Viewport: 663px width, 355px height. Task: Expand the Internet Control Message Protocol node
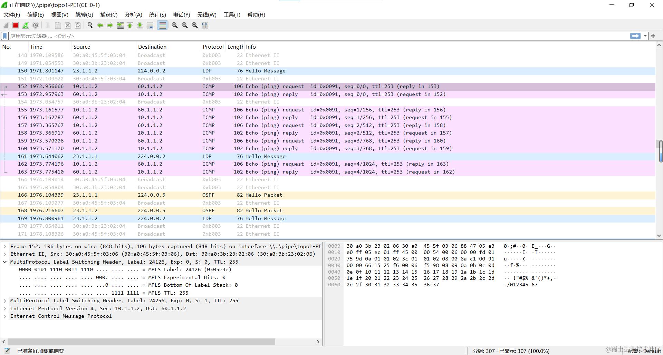5,316
